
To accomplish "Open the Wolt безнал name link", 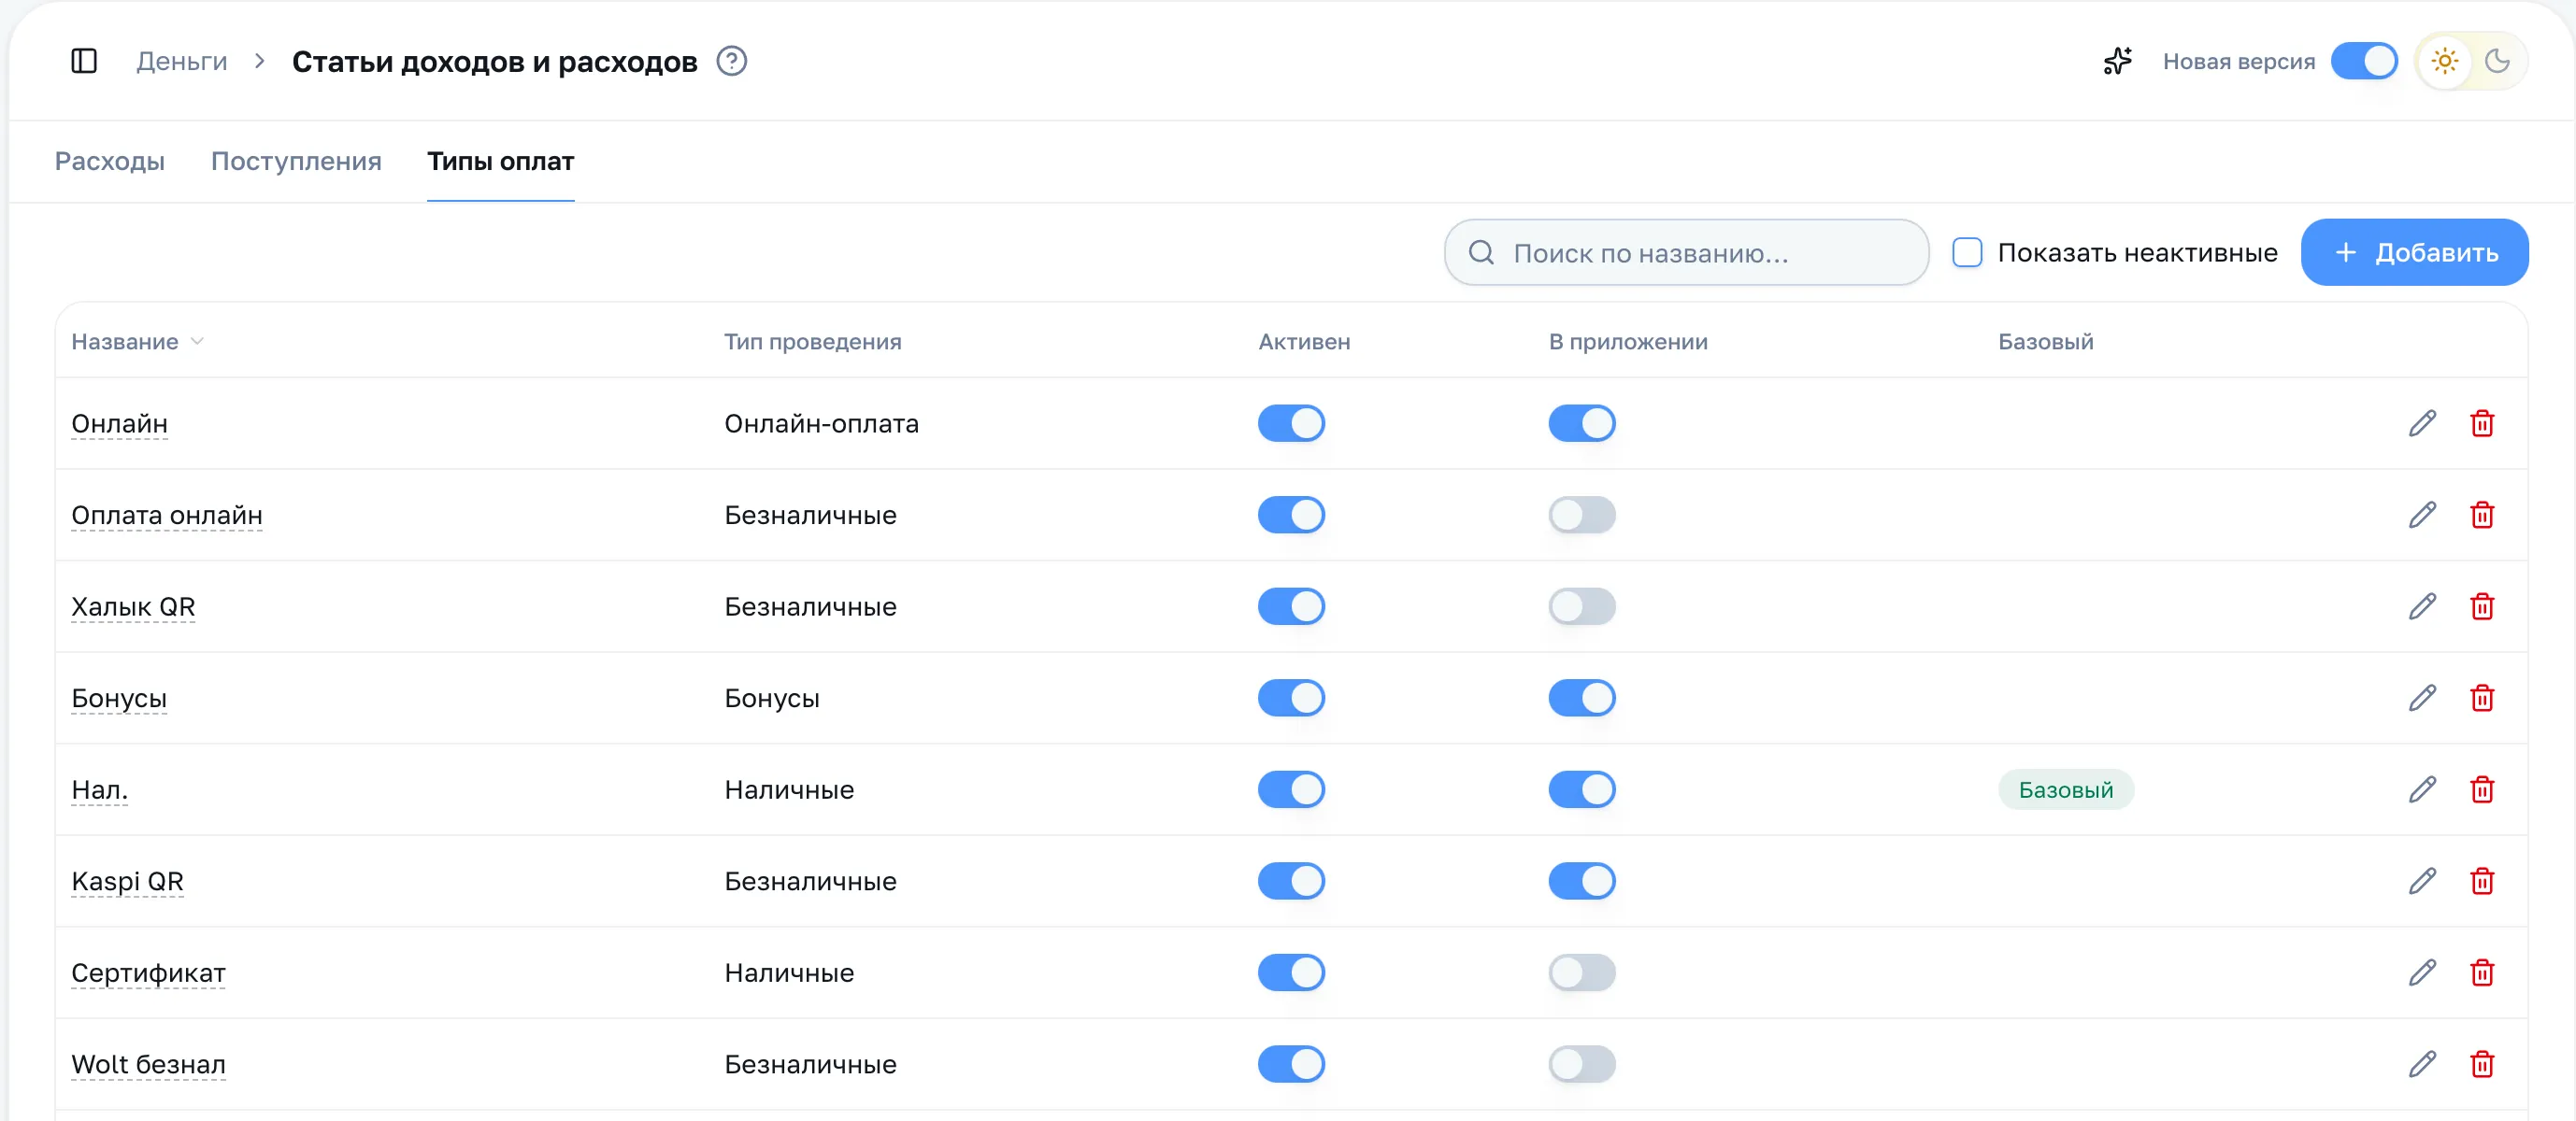I will [148, 1065].
